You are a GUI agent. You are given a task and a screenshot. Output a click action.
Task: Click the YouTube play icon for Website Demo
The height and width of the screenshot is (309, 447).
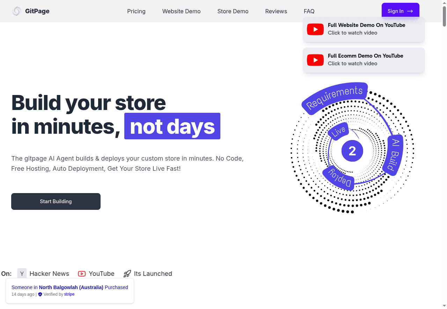[x=315, y=29]
